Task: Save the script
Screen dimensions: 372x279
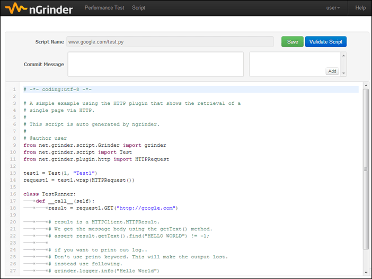Action: 293,42
